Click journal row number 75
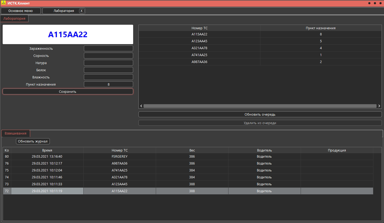 coord(7,170)
